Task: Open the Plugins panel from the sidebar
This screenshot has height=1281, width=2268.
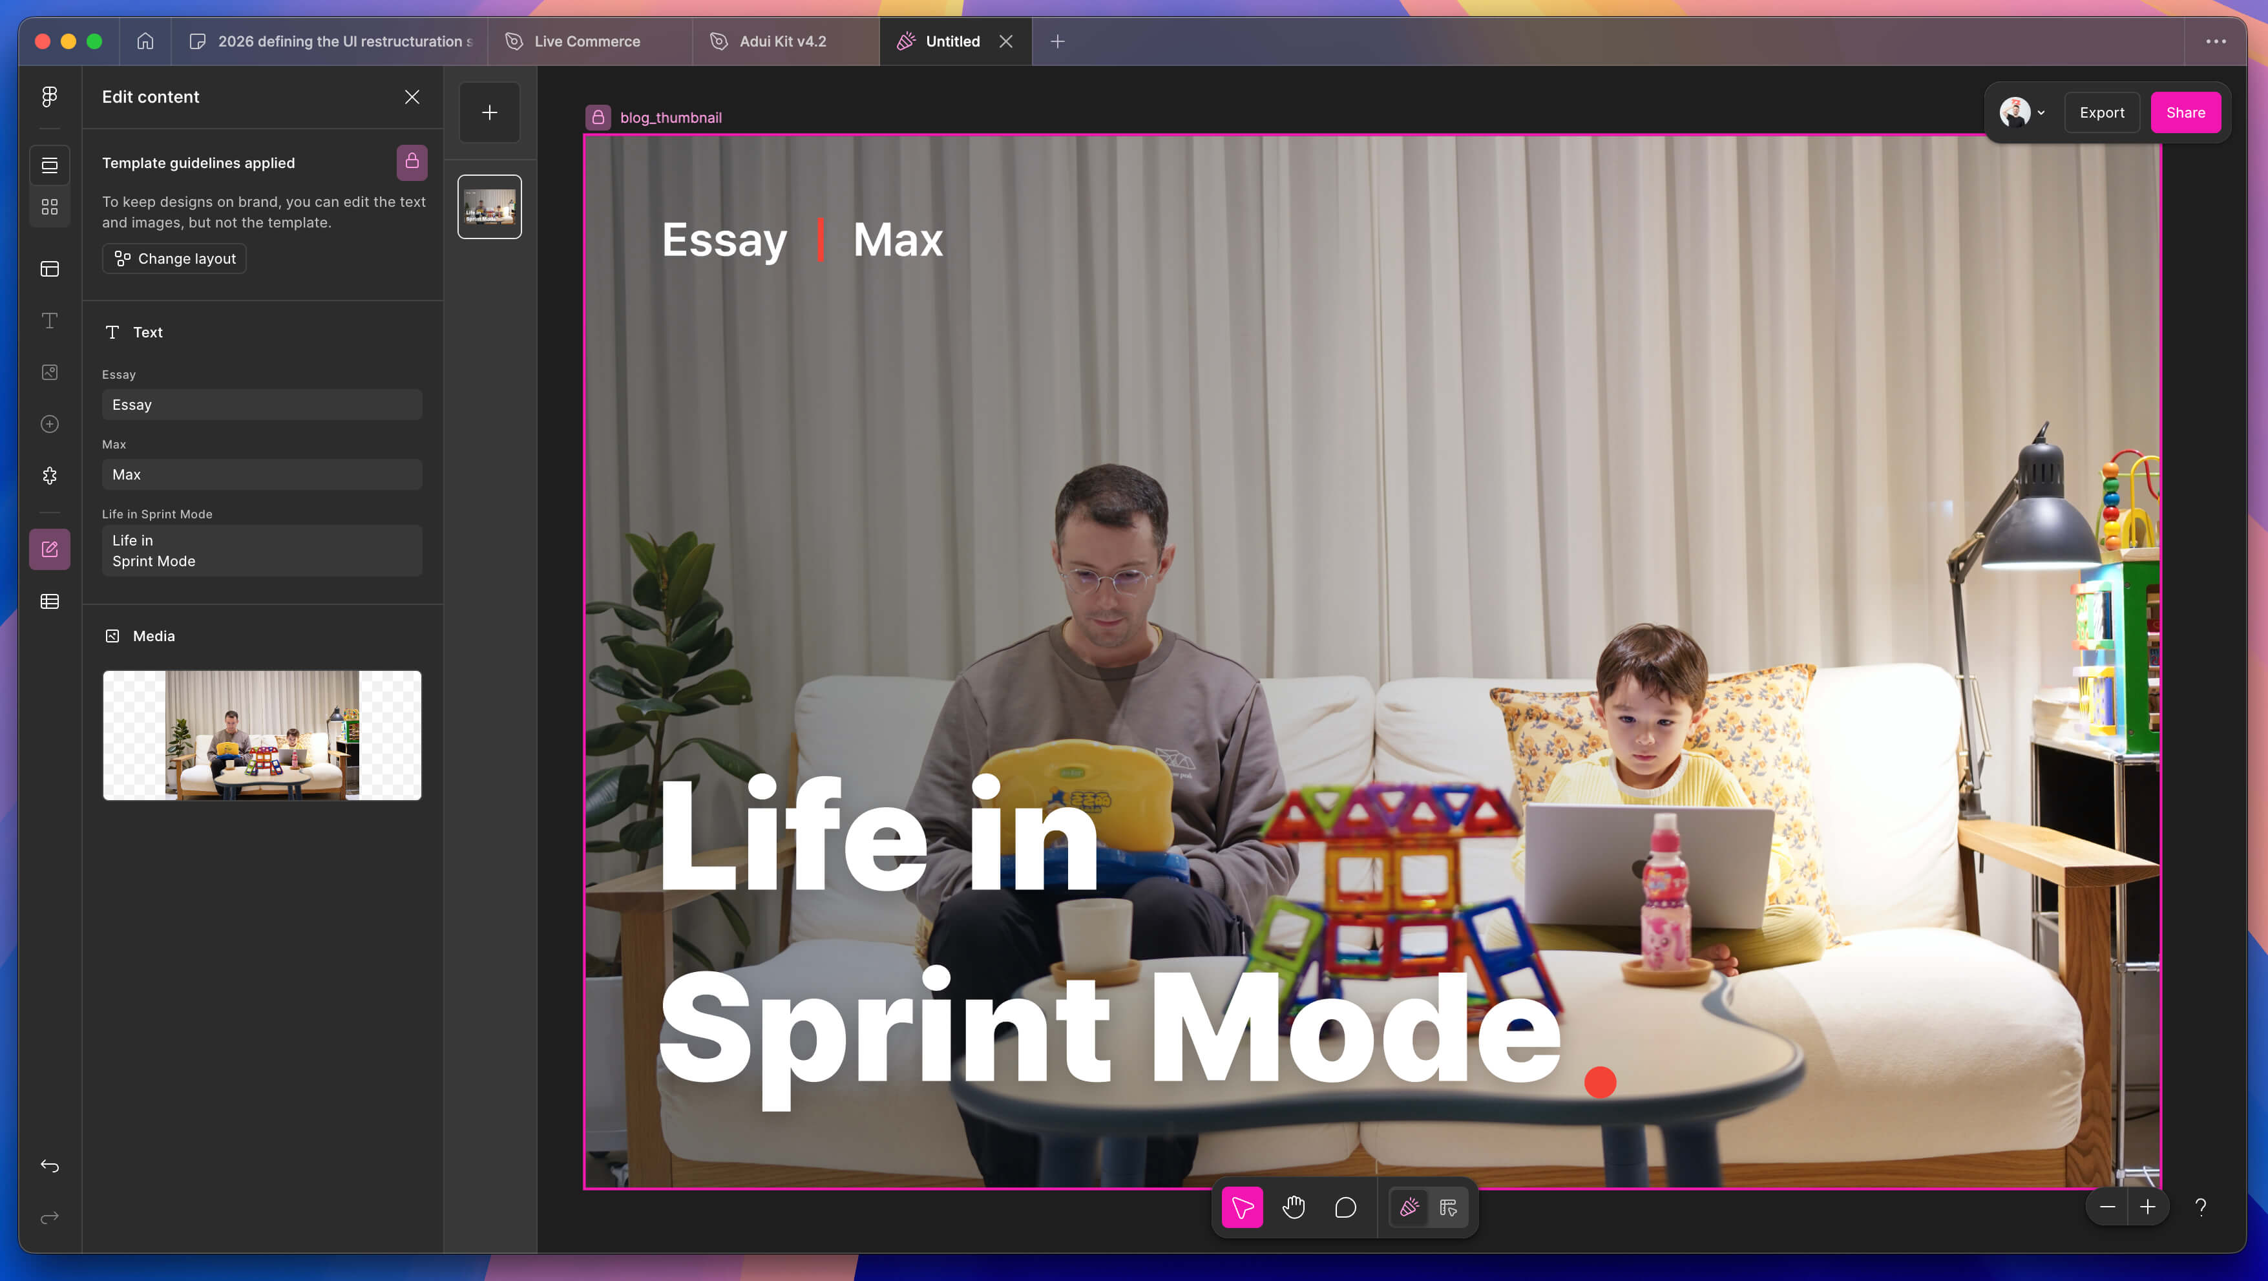Action: 49,476
